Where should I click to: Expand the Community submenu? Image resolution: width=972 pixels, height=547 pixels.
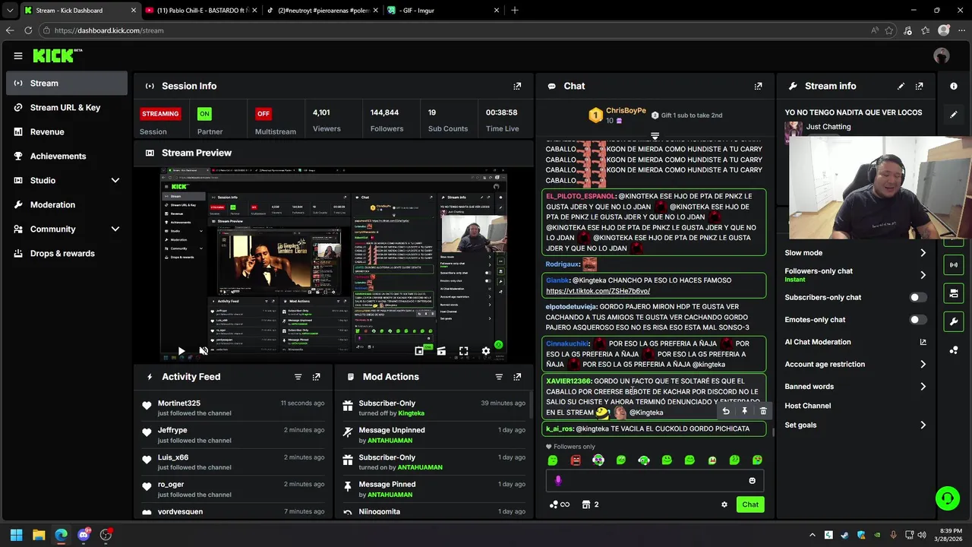click(115, 229)
